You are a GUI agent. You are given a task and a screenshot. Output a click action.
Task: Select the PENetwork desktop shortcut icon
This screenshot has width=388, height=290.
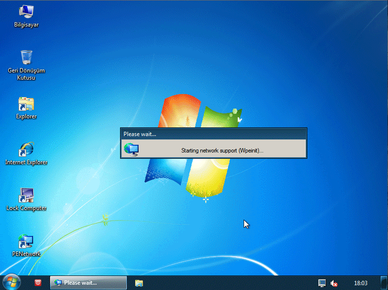click(26, 241)
